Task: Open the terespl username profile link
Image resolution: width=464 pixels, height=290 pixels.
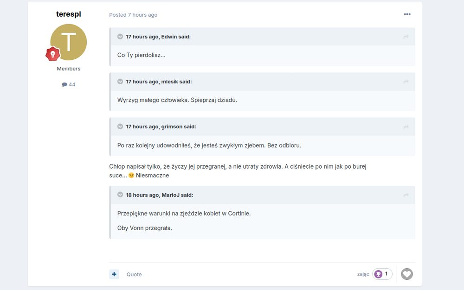Action: (x=69, y=14)
